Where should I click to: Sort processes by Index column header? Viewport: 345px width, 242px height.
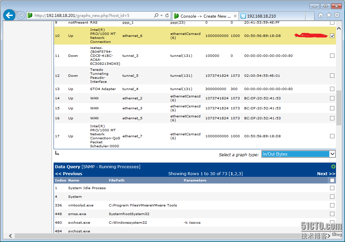[x=61, y=180]
